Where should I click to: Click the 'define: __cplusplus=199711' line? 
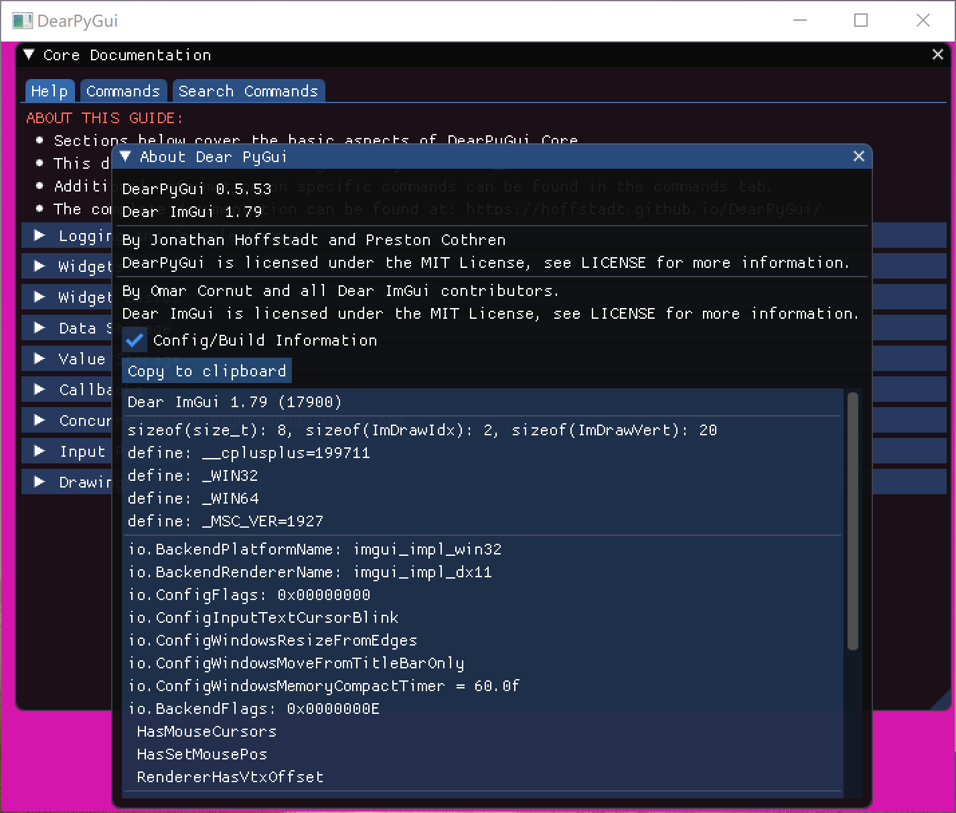click(x=249, y=453)
